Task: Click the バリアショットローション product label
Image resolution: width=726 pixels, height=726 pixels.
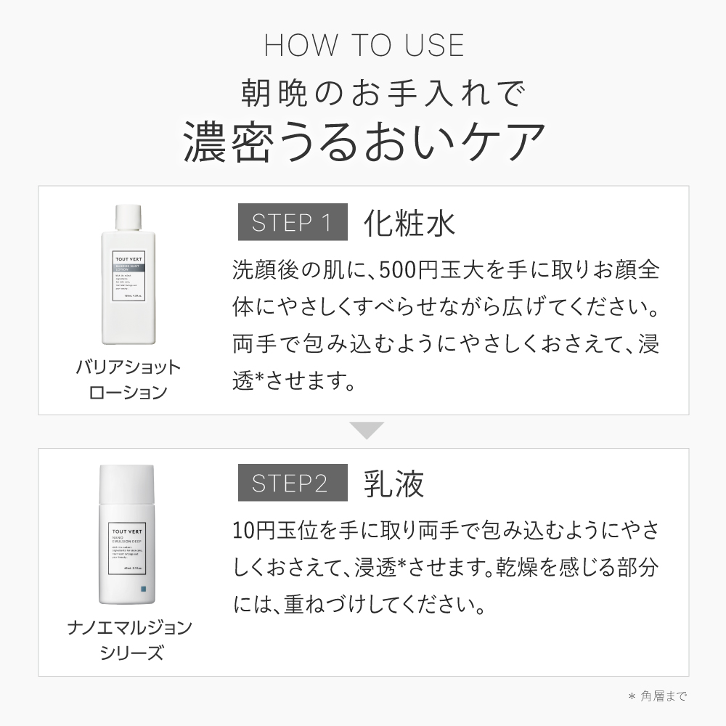Action: 129,380
